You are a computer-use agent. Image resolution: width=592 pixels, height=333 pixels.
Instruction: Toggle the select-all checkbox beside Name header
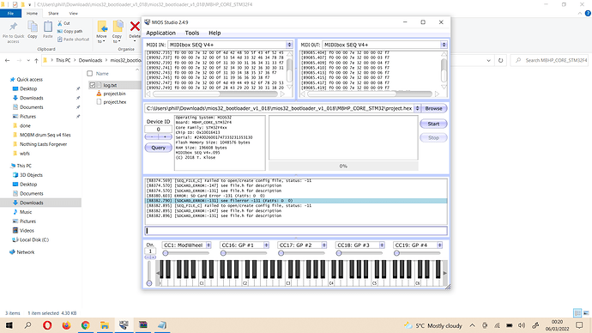click(x=90, y=74)
